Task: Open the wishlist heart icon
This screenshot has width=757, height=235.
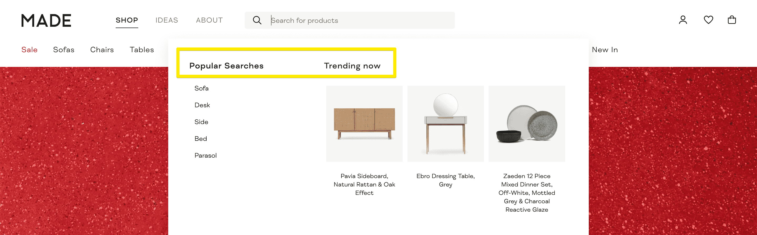Action: click(x=708, y=20)
